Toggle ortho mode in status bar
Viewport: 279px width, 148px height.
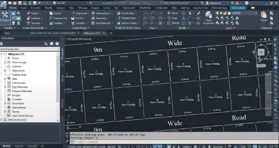[x=132, y=146]
